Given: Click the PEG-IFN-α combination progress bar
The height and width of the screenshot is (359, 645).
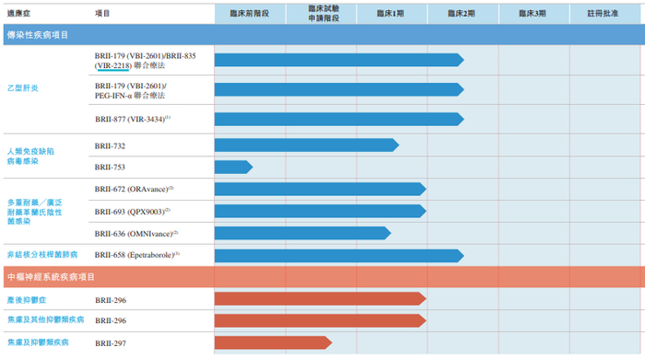Looking at the screenshot, I should (339, 89).
